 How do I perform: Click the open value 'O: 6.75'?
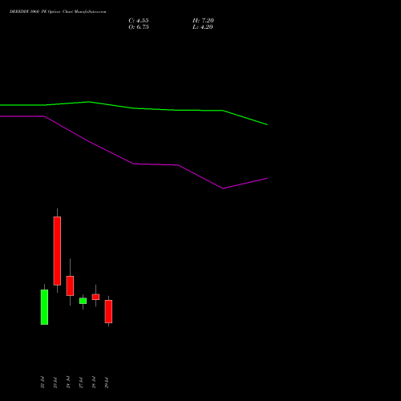click(139, 27)
